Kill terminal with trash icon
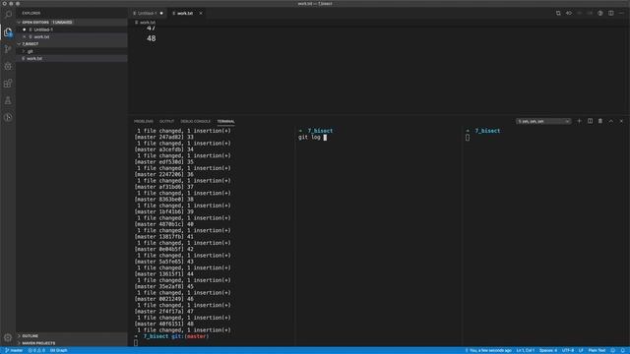Image resolution: width=630 pixels, height=354 pixels. (x=600, y=121)
